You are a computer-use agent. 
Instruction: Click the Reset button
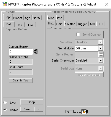point(27,109)
